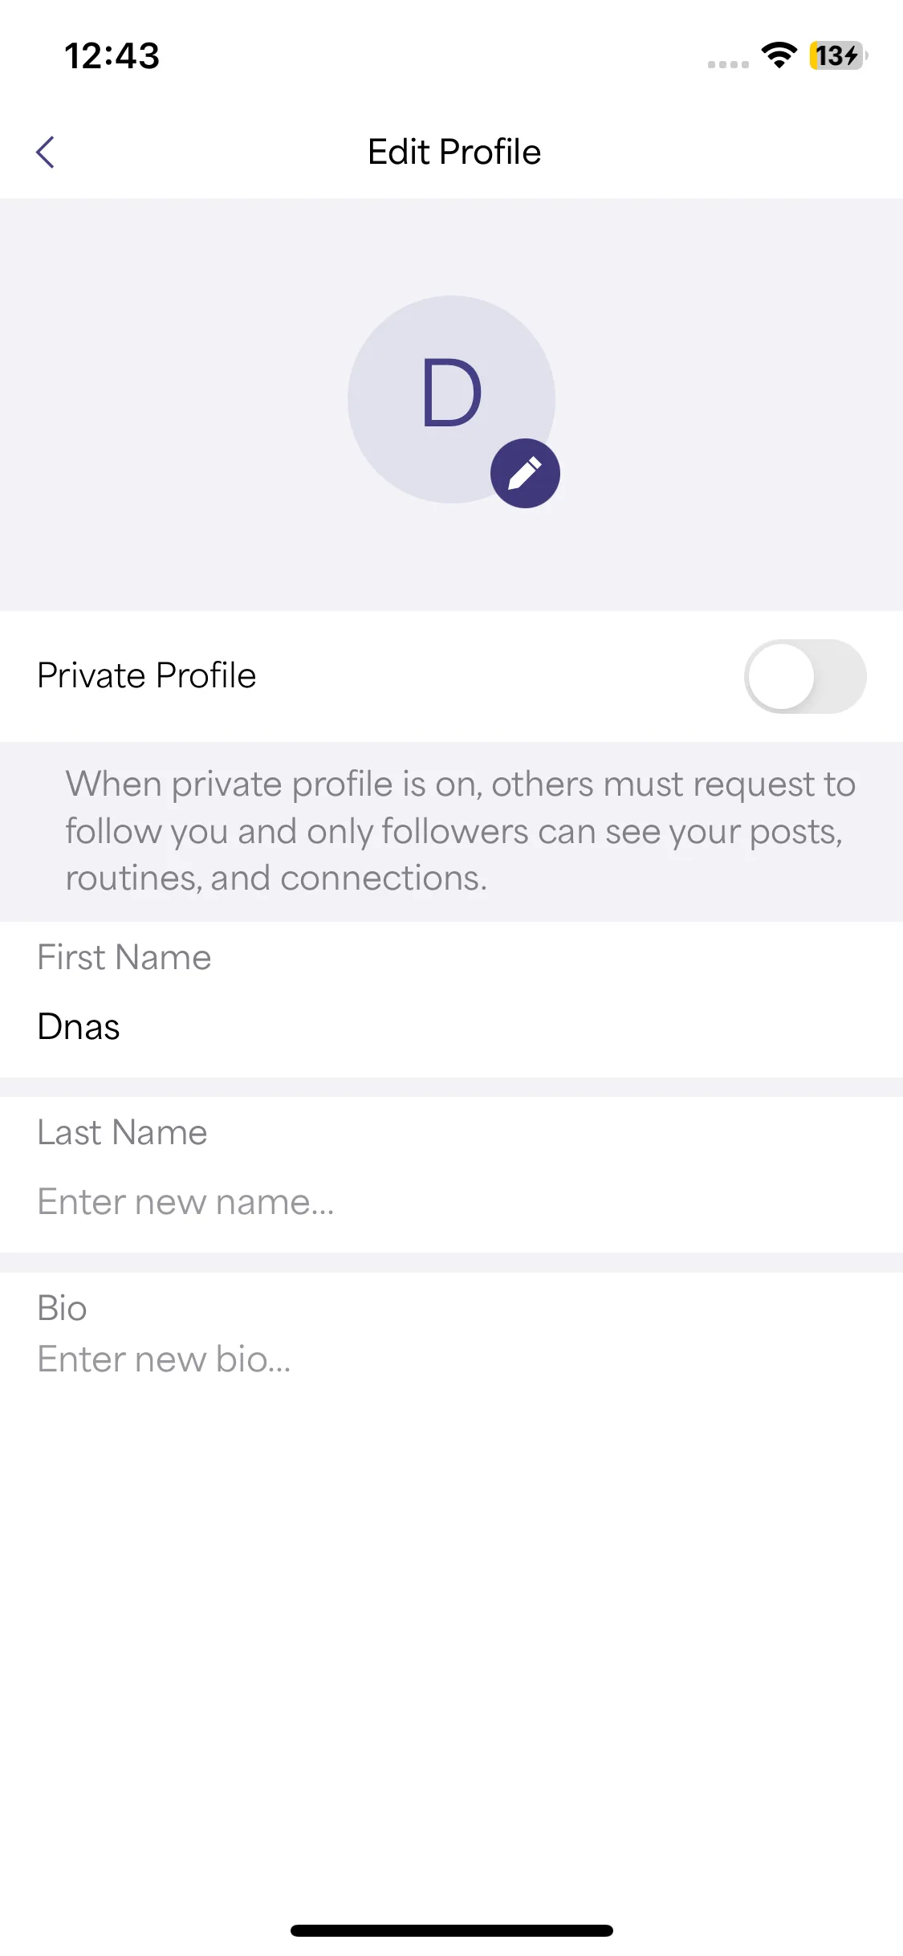Tap the Bio label
Viewport: 903px width, 1956px height.
pos(62,1308)
